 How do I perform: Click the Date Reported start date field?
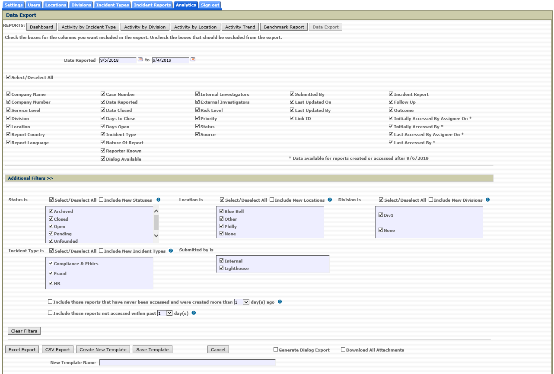pos(118,60)
